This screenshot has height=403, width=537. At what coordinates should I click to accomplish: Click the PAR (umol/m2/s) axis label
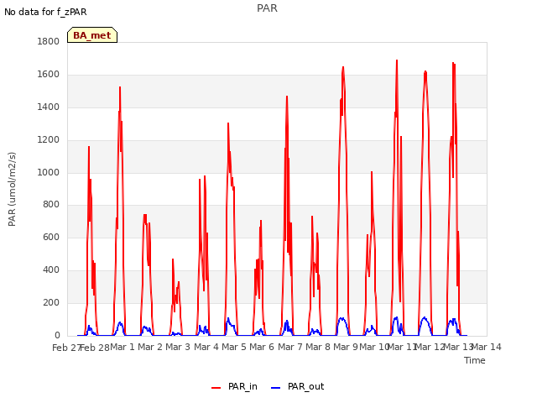click(12, 189)
